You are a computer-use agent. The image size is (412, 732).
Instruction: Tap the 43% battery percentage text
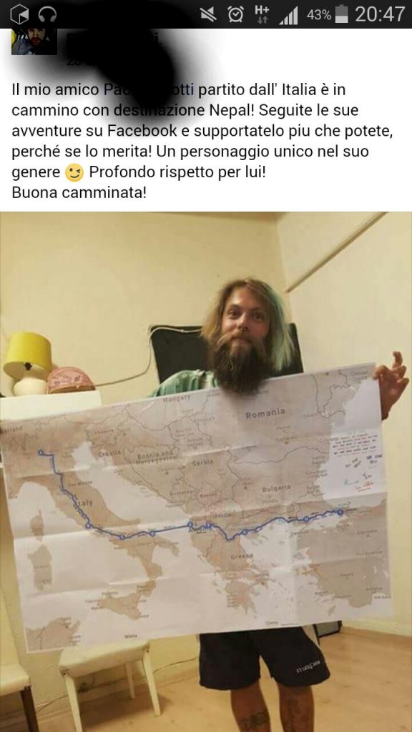318,15
